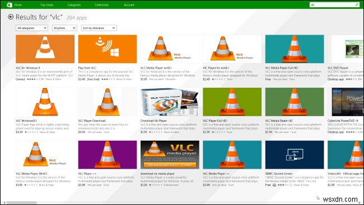Screen dimensions: 364x205
Task: Click the '204 apps' result count
Action: coord(77,18)
